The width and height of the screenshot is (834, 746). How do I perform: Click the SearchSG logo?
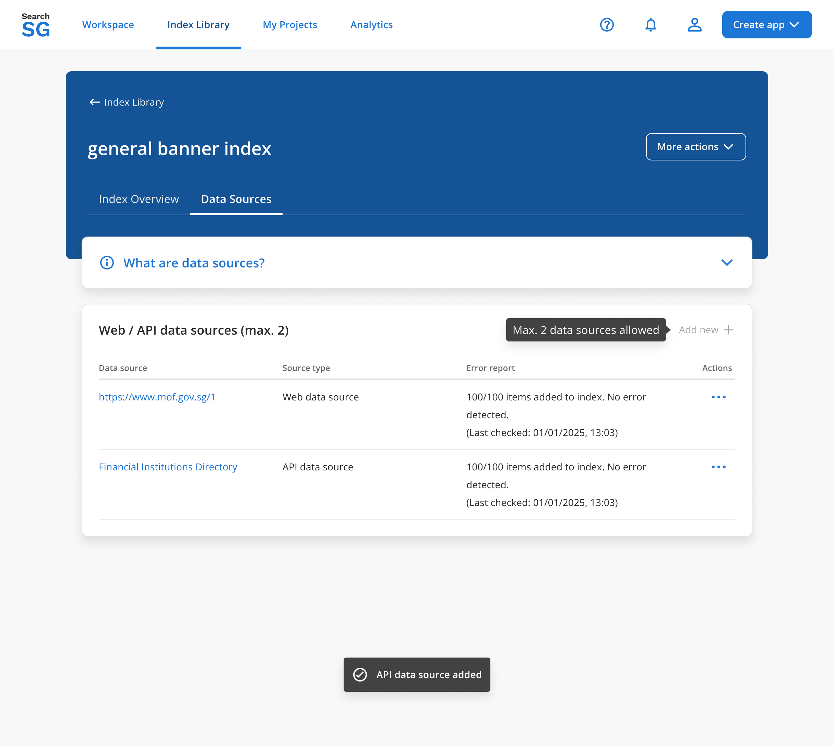(36, 25)
